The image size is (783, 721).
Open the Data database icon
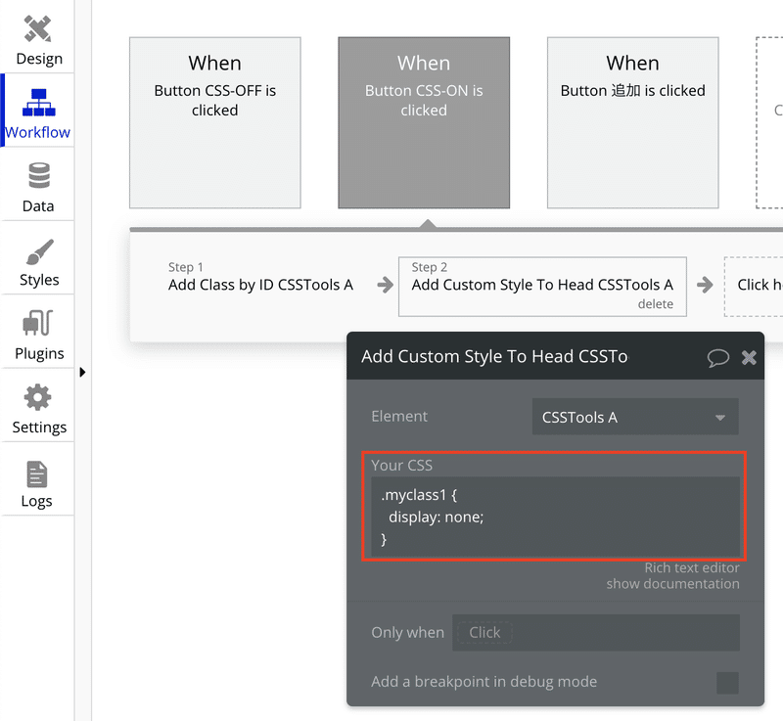(39, 176)
